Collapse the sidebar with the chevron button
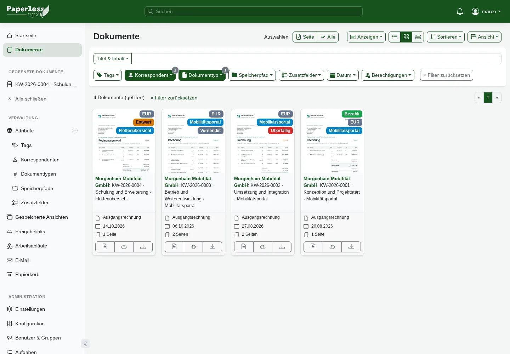Screen dimensions: 510x354 pos(85,344)
